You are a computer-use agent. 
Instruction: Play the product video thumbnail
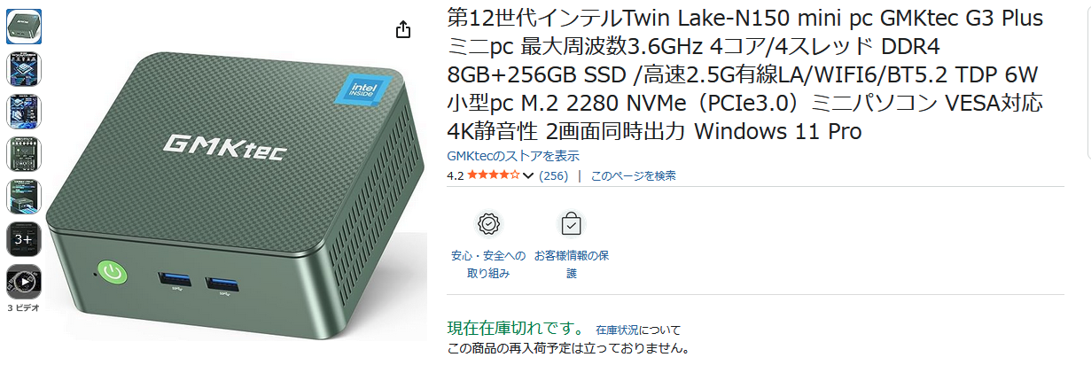(24, 283)
